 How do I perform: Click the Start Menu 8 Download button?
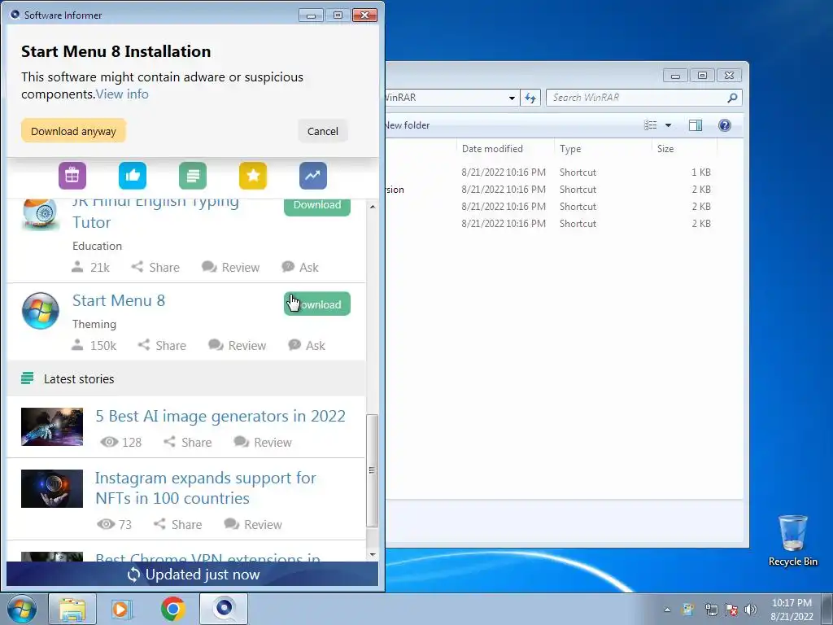317,304
